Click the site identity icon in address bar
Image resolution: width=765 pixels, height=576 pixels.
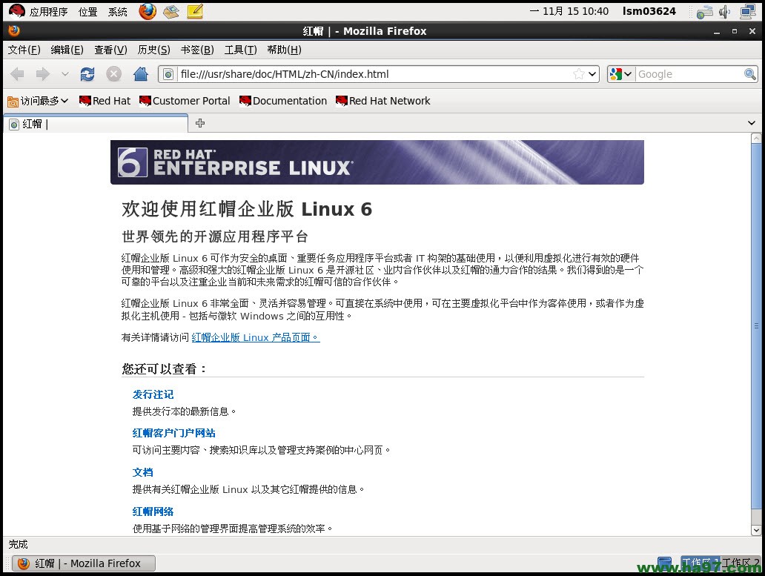(x=168, y=74)
